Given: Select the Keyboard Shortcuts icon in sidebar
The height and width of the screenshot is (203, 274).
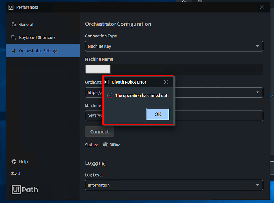Looking at the screenshot, I should 13,37.
